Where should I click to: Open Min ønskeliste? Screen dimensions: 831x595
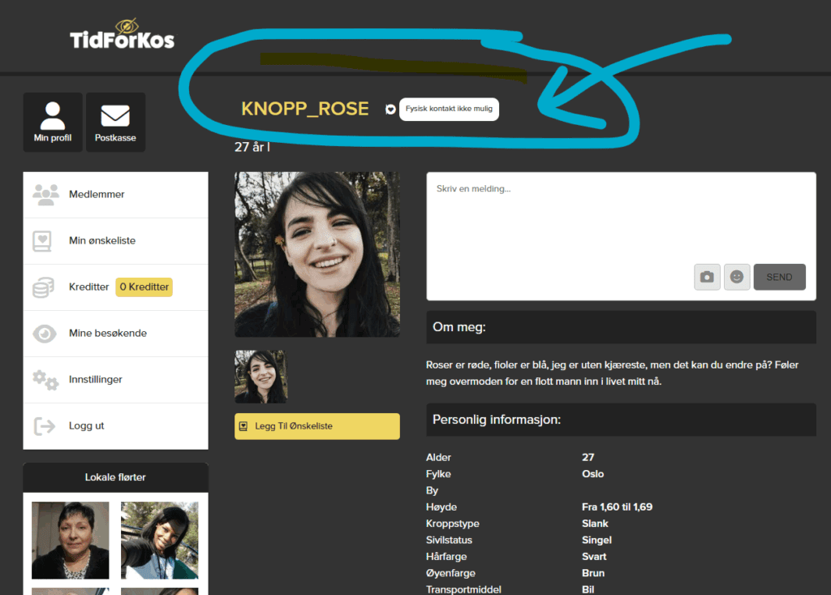(x=115, y=241)
